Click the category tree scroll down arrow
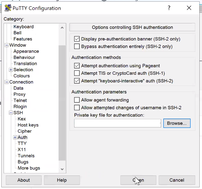 click(x=62, y=169)
